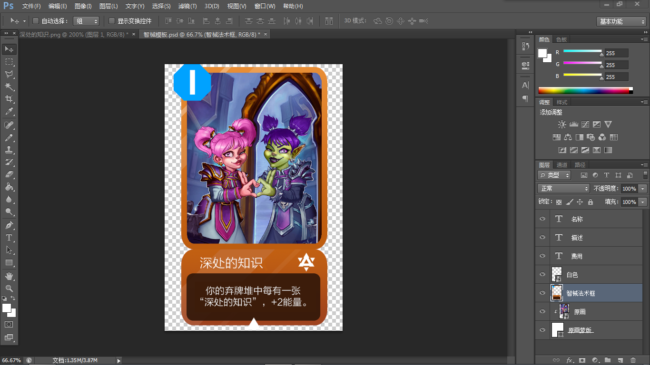Select the History Brush tool
The height and width of the screenshot is (365, 650).
(x=9, y=162)
